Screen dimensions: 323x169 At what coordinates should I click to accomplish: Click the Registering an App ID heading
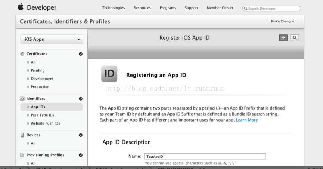tap(156, 75)
